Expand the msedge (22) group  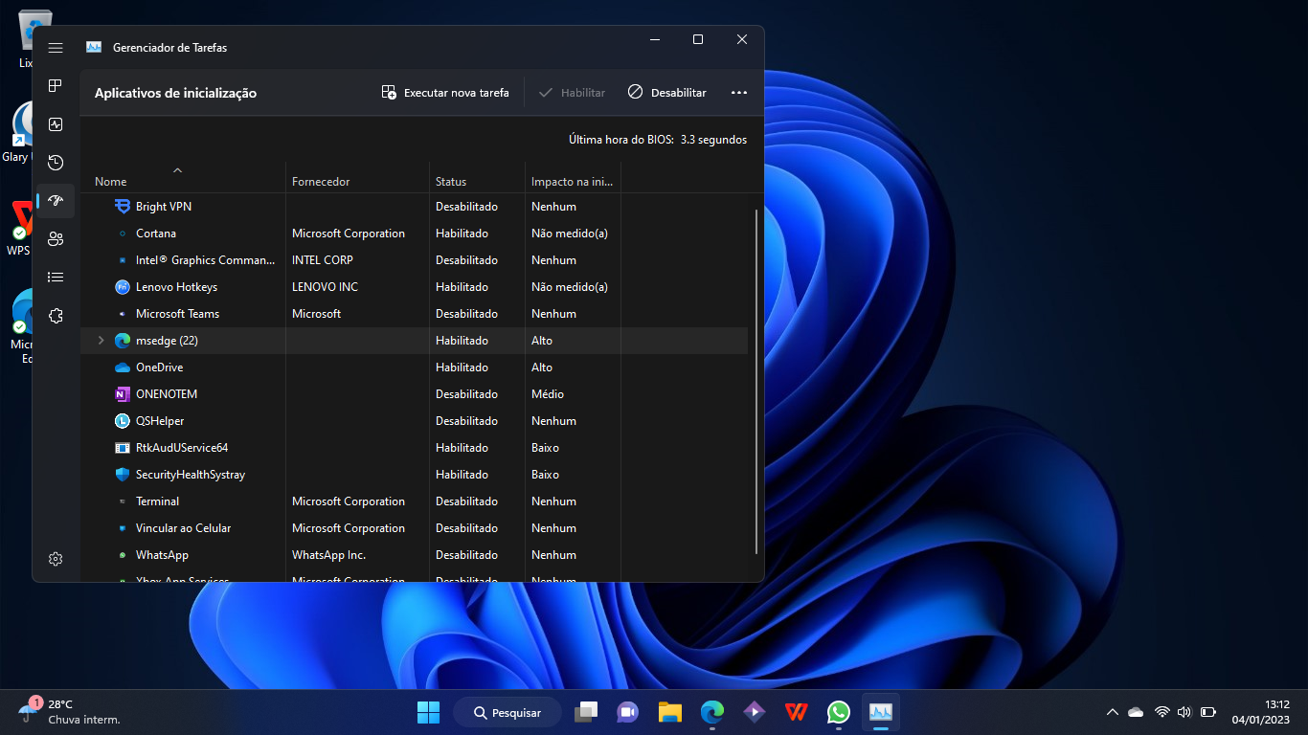[101, 341]
